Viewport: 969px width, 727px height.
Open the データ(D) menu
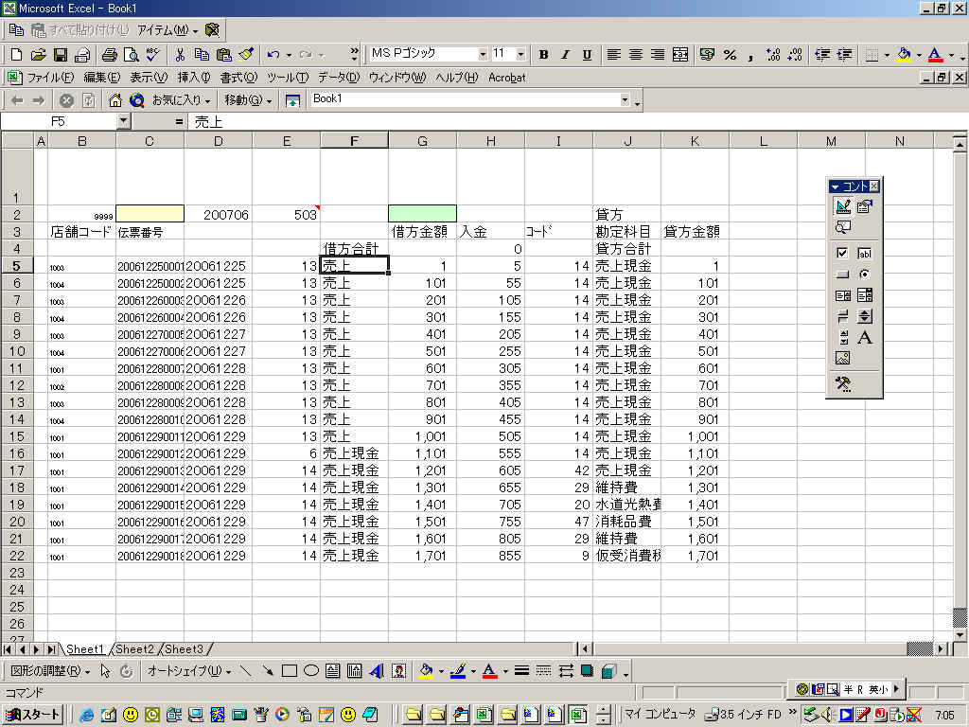[x=338, y=78]
